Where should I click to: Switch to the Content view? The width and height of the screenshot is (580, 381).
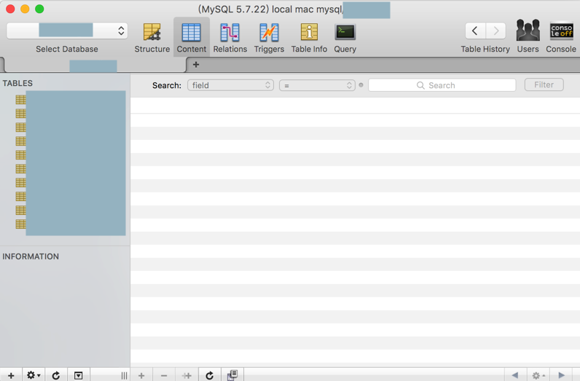tap(191, 37)
